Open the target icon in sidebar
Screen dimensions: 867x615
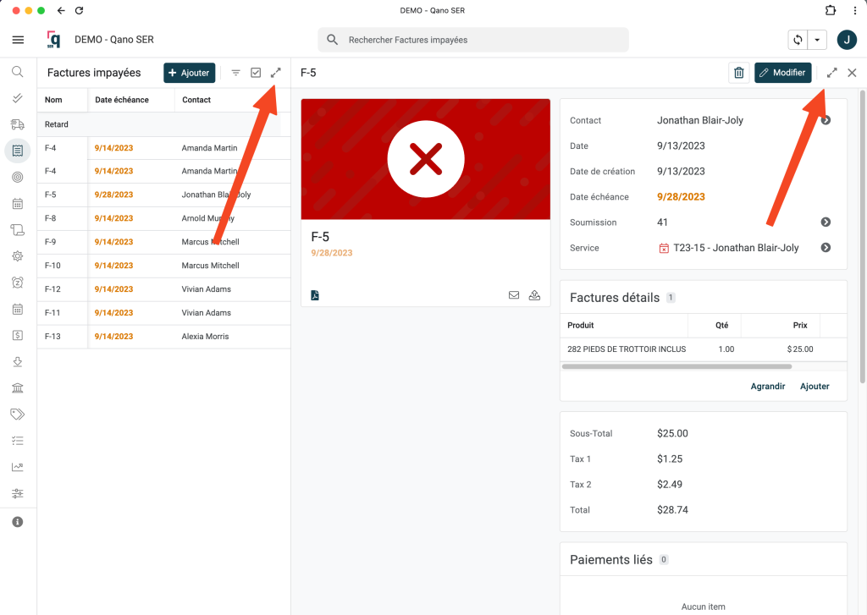tap(17, 177)
